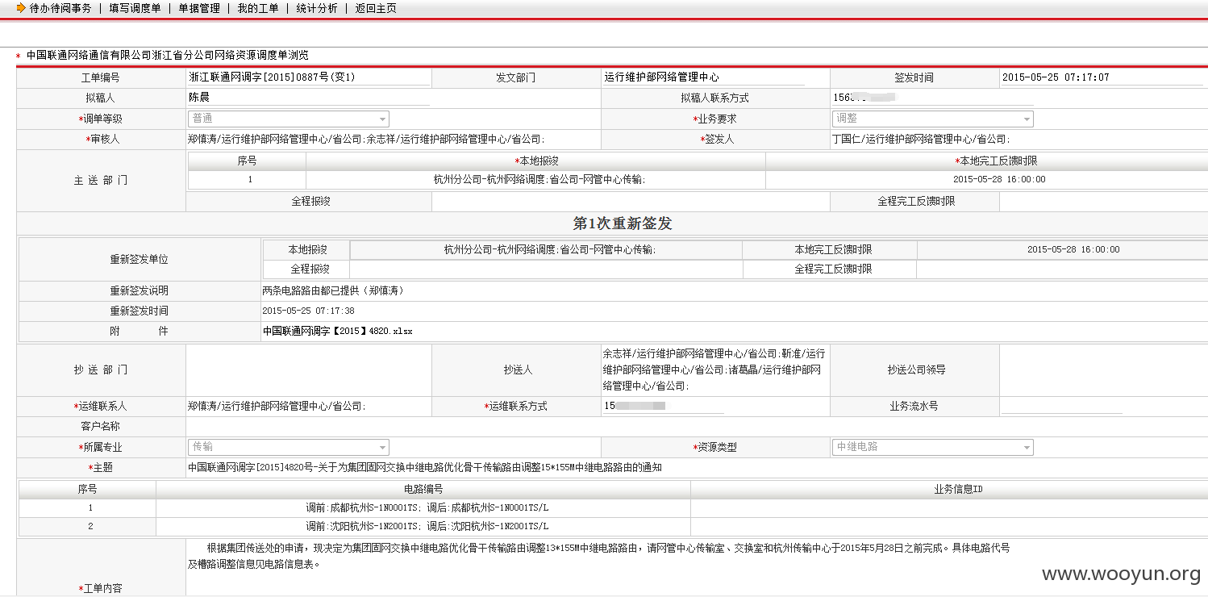The width and height of the screenshot is (1208, 597).
Task: Click the 抄送人 names cell
Action: [x=715, y=370]
